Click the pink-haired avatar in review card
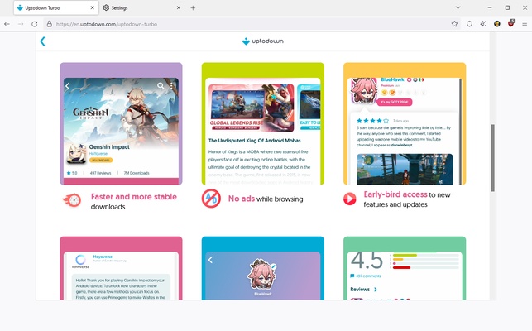The height and width of the screenshot is (331, 532). coord(363,90)
